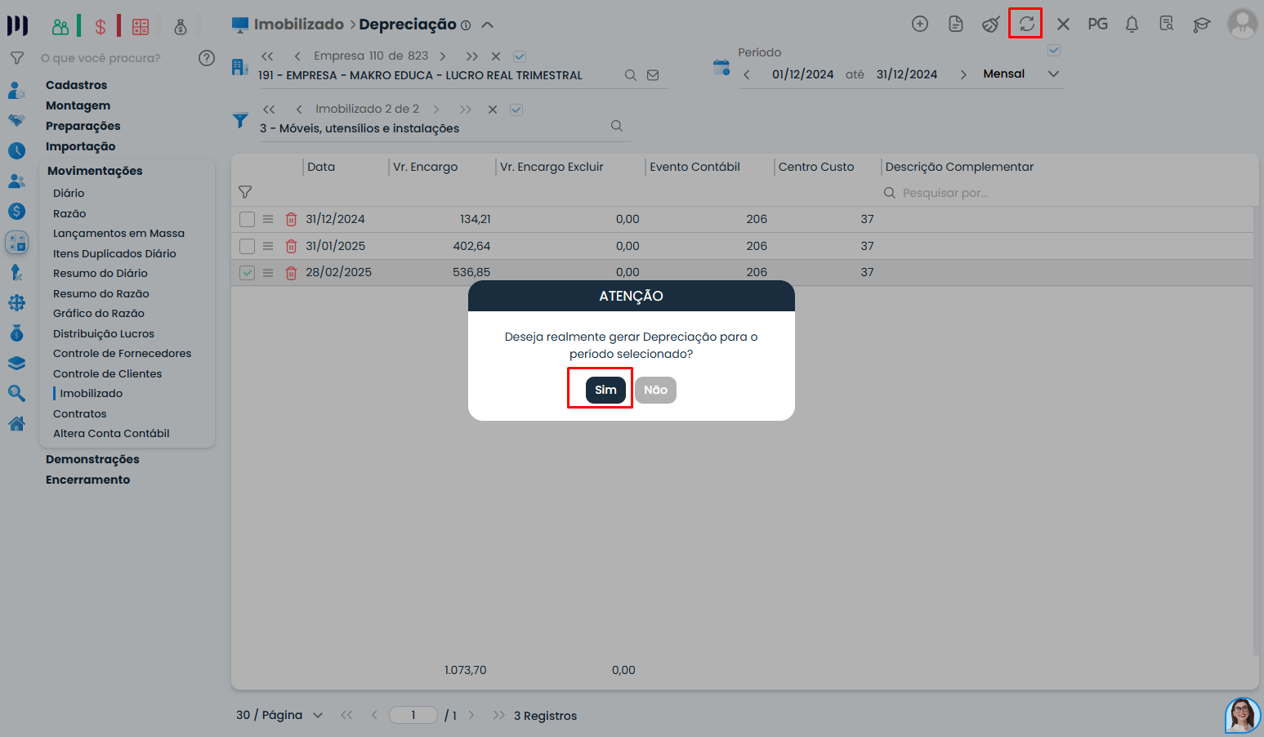Go to previous period with left arrow
Viewport: 1264px width, 737px height.
746,74
